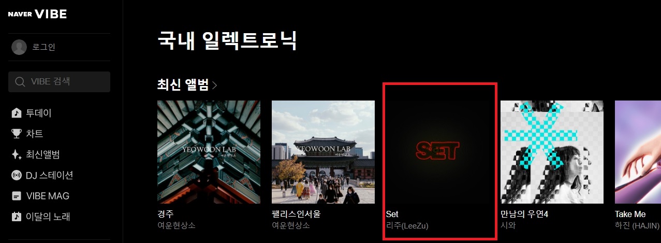Click the 로그인 link

point(43,47)
